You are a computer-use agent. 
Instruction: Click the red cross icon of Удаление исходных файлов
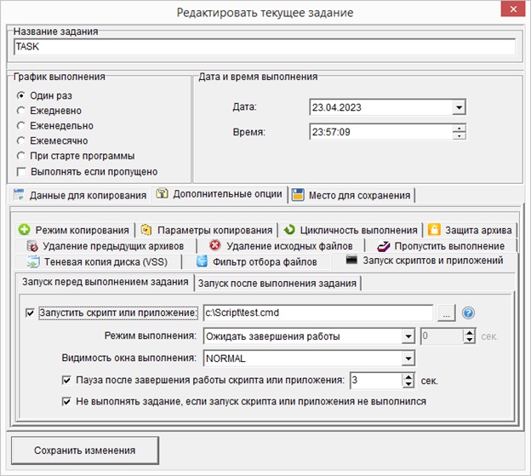pos(215,245)
